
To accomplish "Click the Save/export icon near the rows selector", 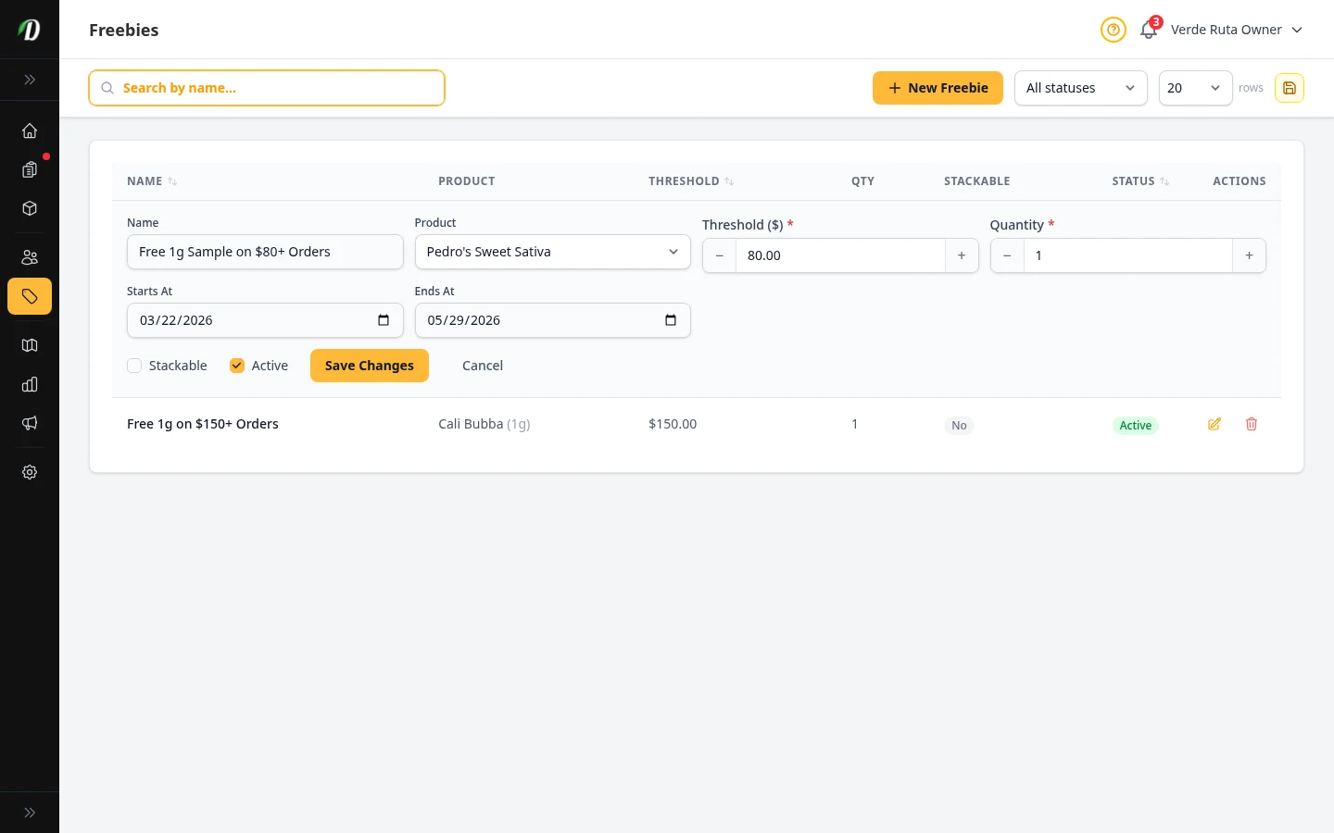I will pos(1290,88).
